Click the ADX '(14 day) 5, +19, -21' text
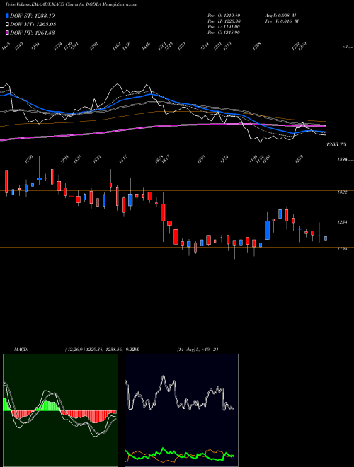Image resolution: width=354 pixels, height=467 pixels. tap(198, 350)
